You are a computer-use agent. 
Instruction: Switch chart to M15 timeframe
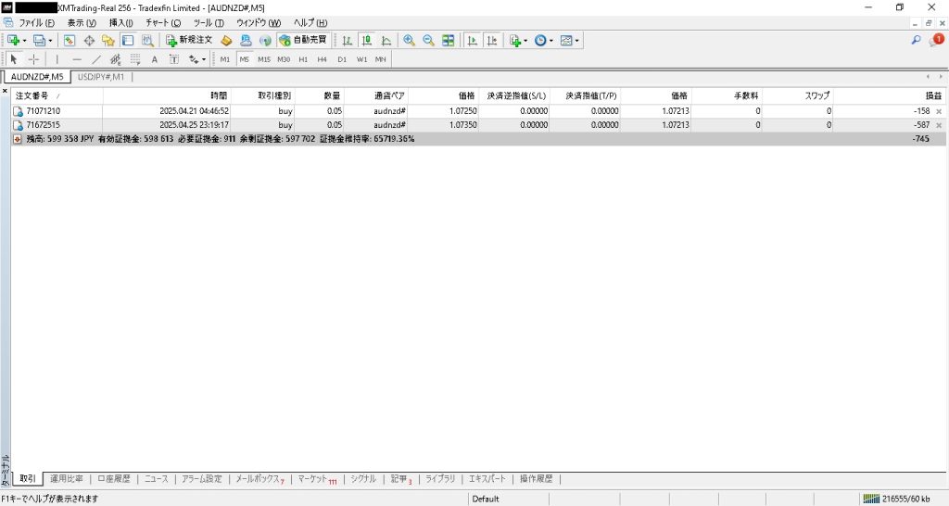click(x=264, y=59)
